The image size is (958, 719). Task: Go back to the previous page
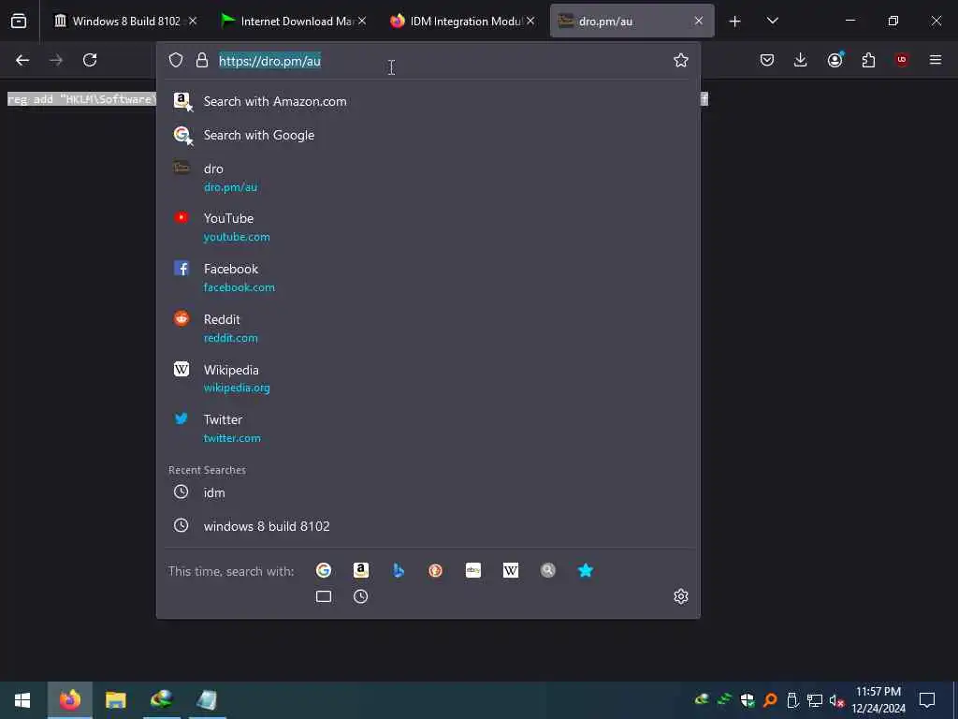(x=22, y=60)
